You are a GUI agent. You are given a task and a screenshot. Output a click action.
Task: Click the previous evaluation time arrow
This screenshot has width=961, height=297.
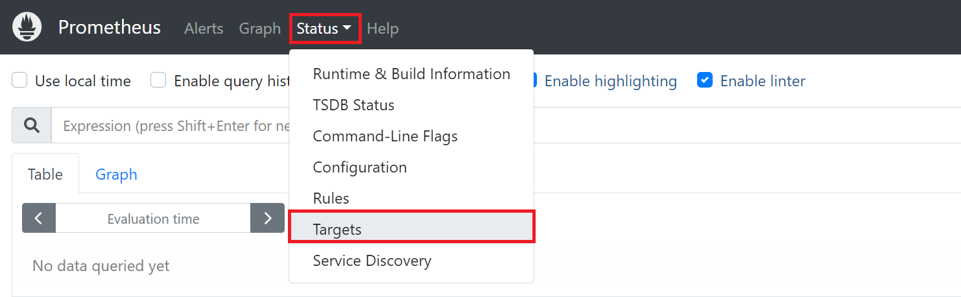click(39, 219)
